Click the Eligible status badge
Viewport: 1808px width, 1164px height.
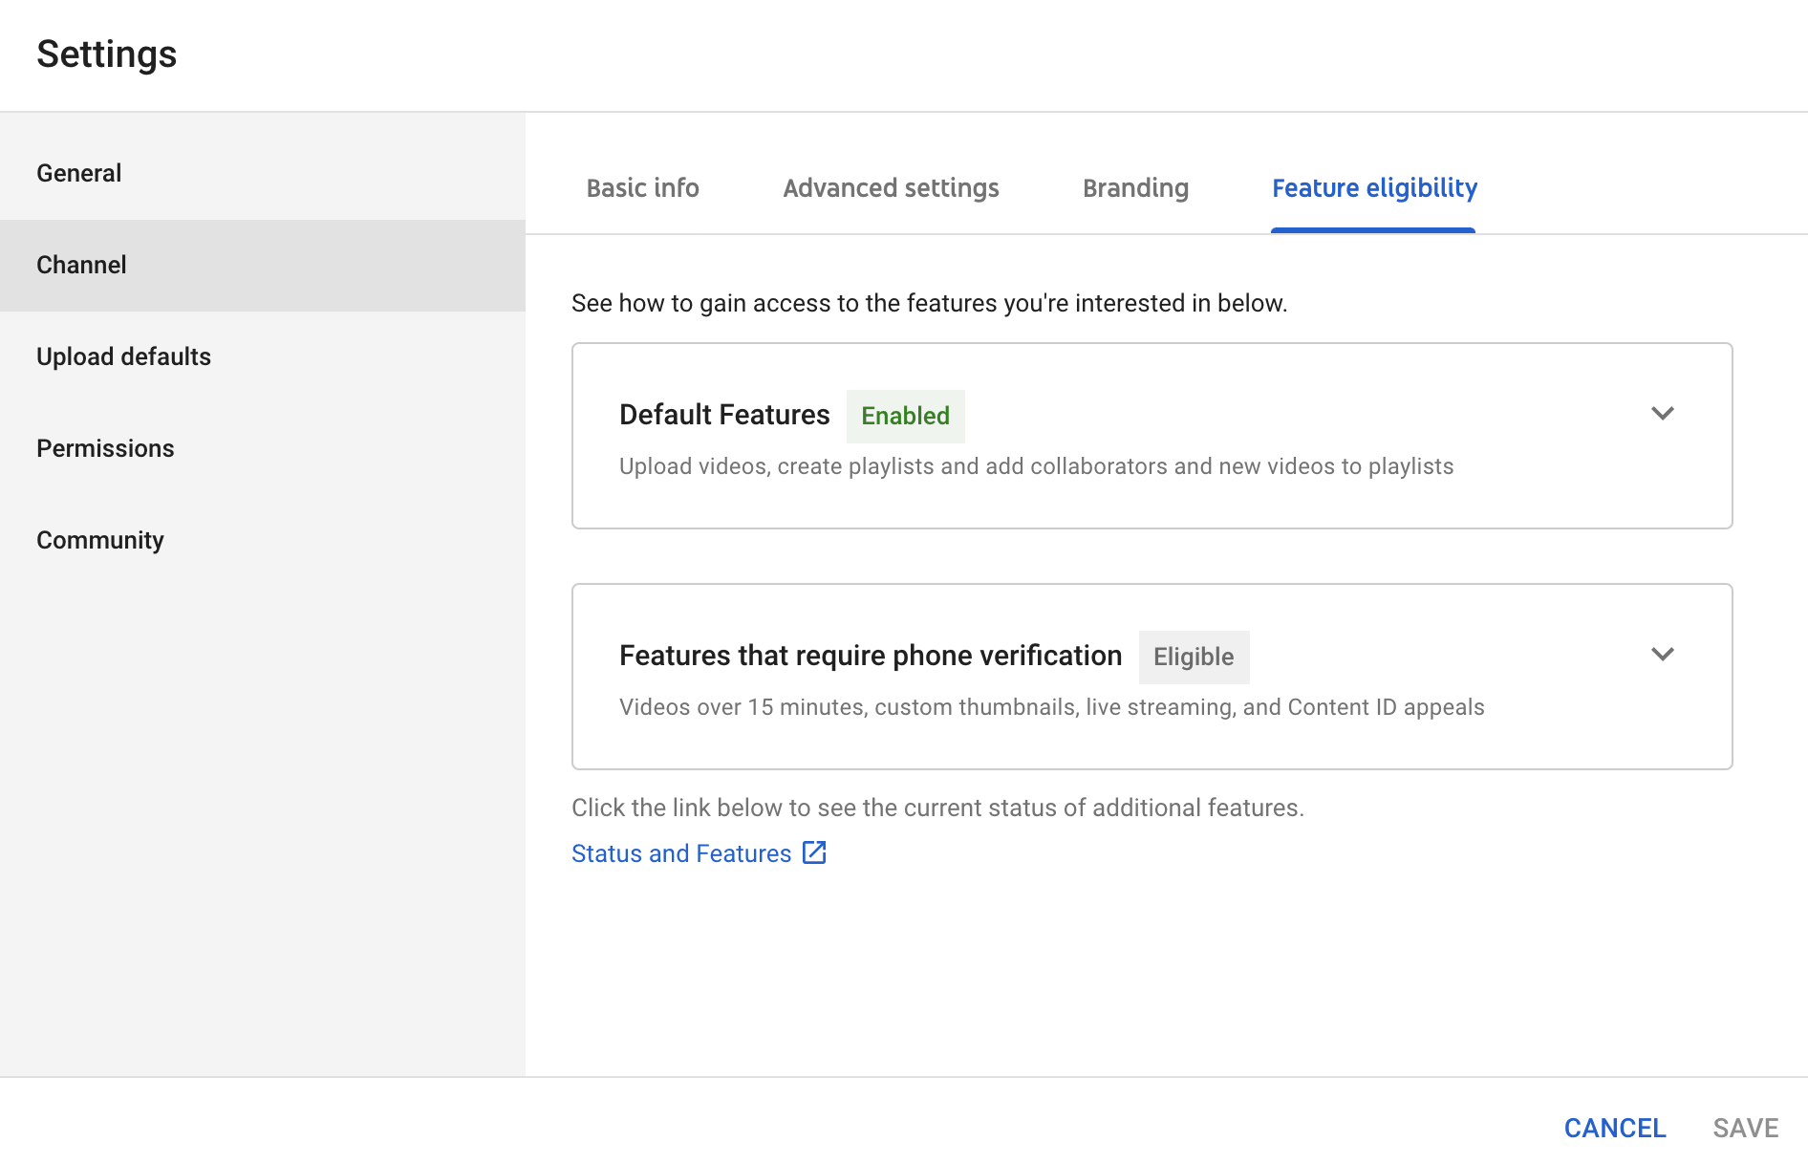[1194, 657]
